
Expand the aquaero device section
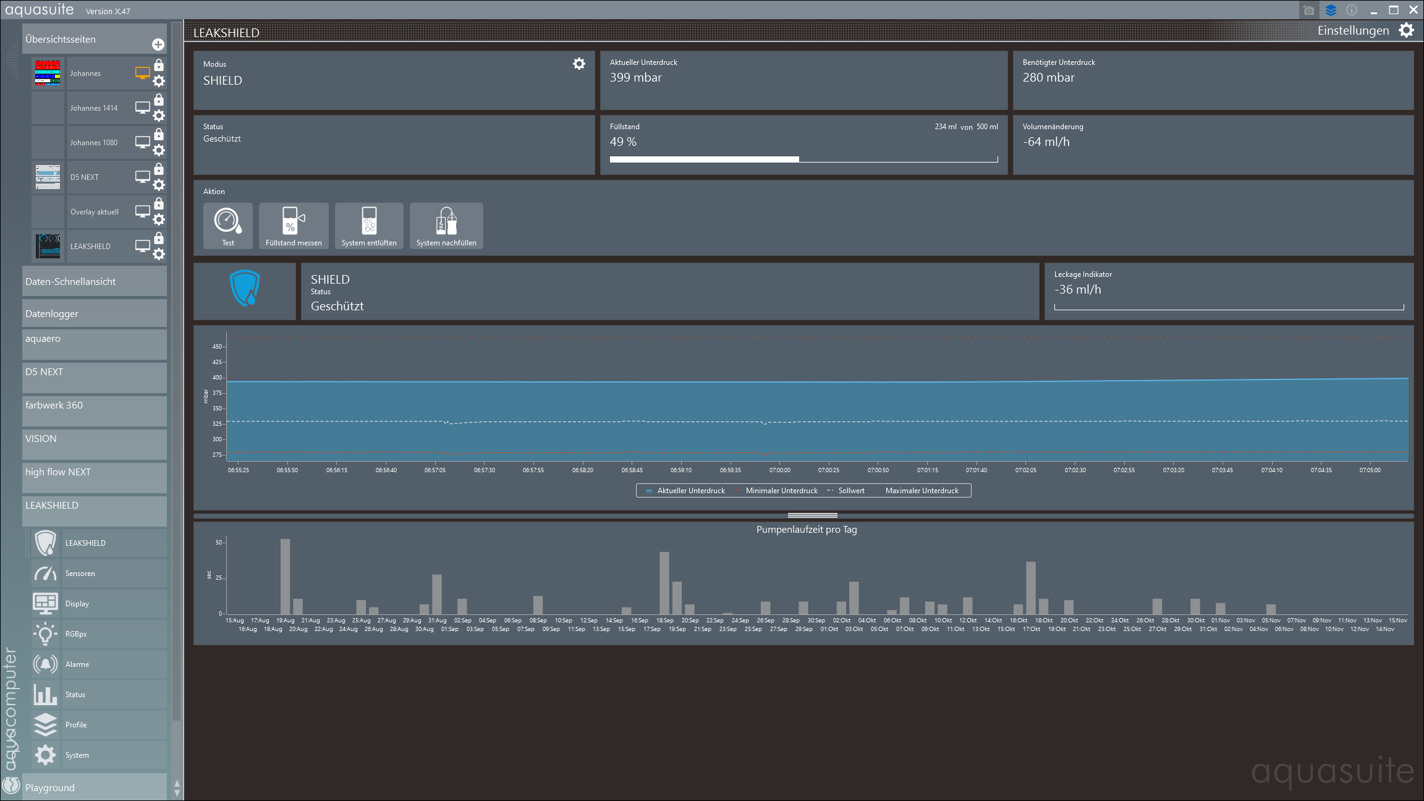point(95,344)
